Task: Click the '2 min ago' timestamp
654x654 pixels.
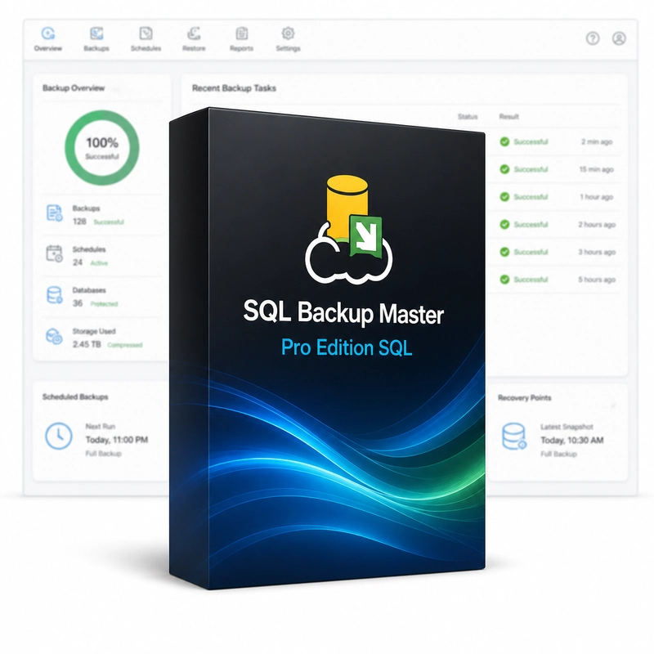Action: pos(597,141)
